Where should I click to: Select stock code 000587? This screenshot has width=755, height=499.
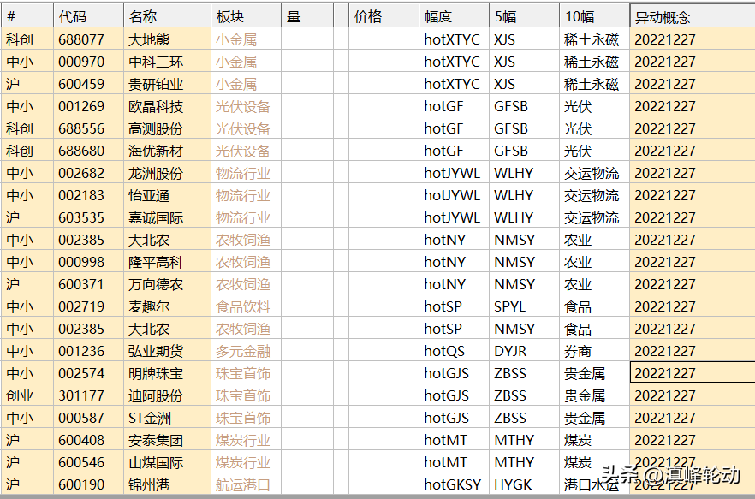pos(89,418)
